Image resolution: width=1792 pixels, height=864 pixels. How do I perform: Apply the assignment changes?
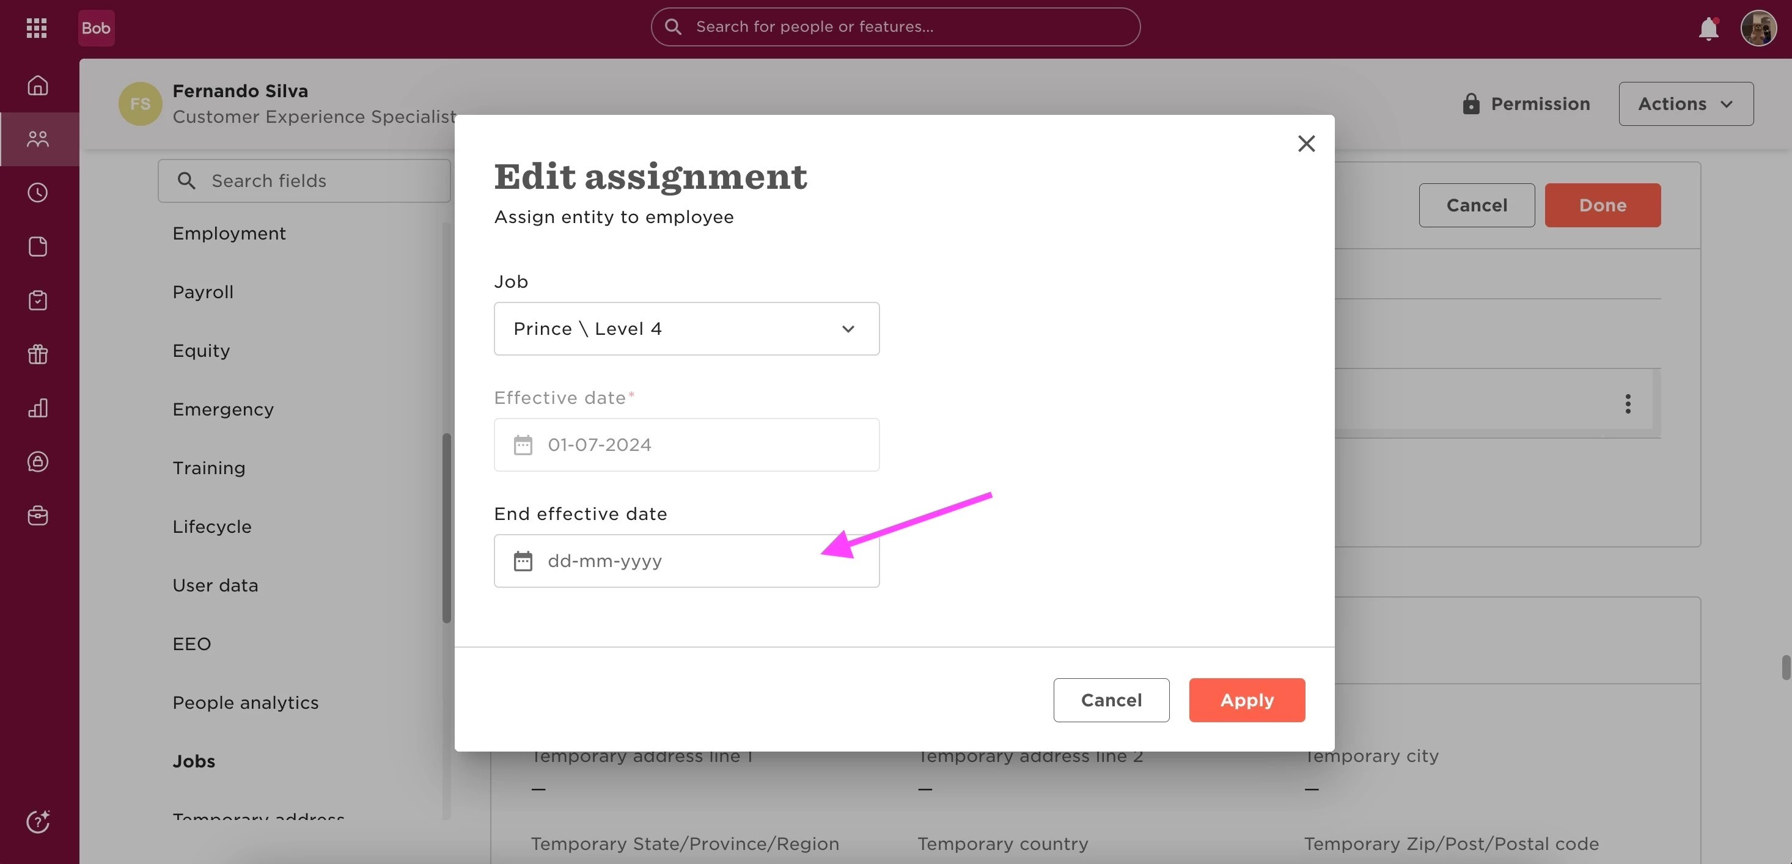click(x=1247, y=700)
